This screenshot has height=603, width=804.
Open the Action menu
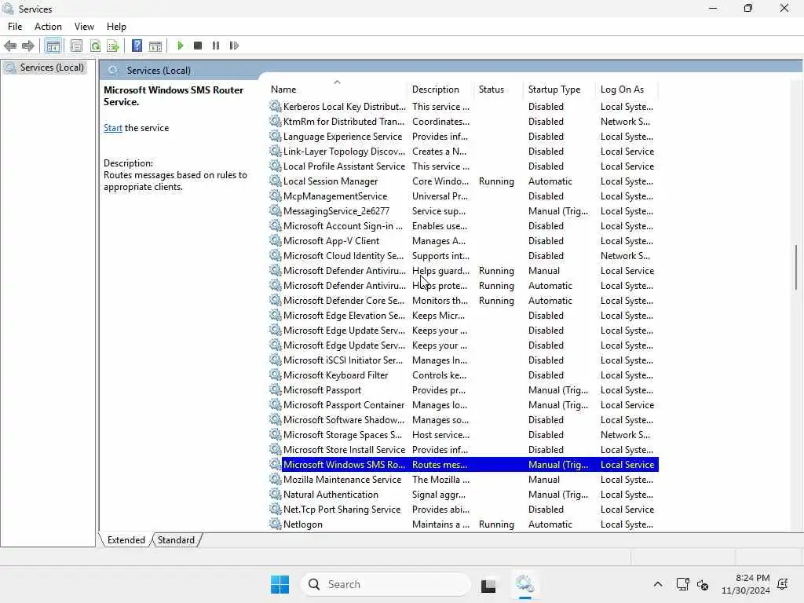[48, 26]
